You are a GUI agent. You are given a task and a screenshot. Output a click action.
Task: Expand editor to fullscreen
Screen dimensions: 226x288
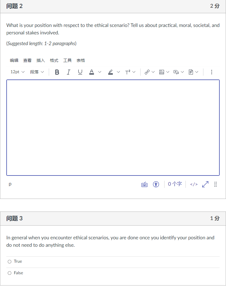[x=205, y=184]
